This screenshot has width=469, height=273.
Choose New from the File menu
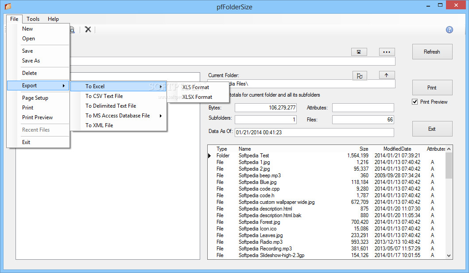click(38, 29)
